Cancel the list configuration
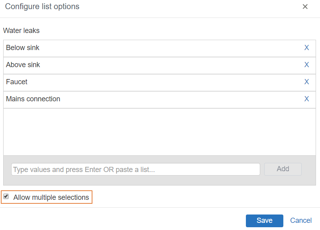This screenshot has height=230, width=320. pyautogui.click(x=301, y=220)
